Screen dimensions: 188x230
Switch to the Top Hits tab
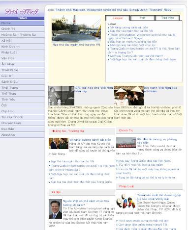[167, 18]
